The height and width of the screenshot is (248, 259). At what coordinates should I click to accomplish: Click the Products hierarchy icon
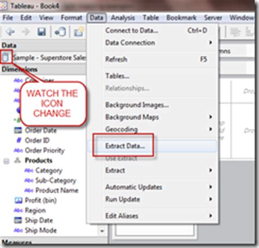17,160
